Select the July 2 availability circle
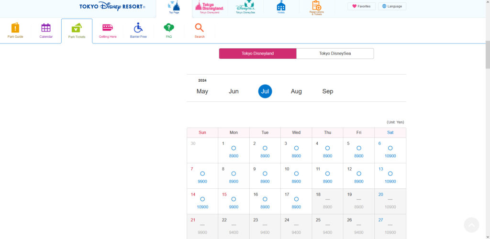The height and width of the screenshot is (239, 490). click(x=265, y=148)
